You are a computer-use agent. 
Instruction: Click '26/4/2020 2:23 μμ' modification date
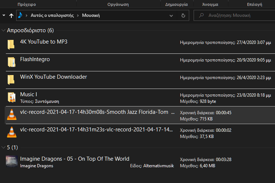[254, 78]
